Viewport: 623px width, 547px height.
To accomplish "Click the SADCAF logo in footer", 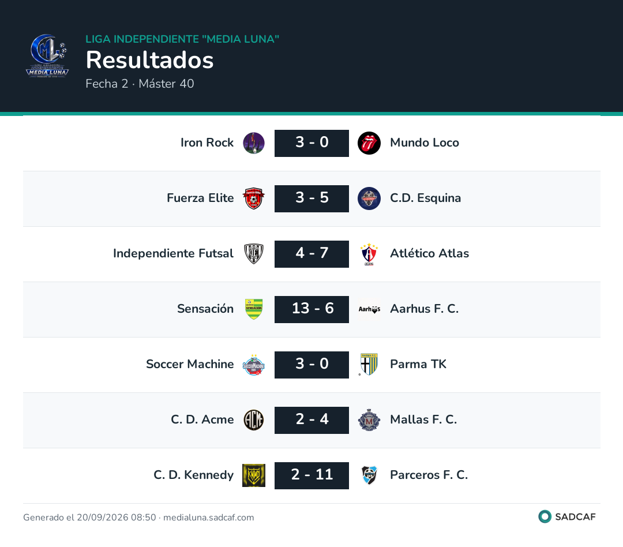I will (x=567, y=516).
